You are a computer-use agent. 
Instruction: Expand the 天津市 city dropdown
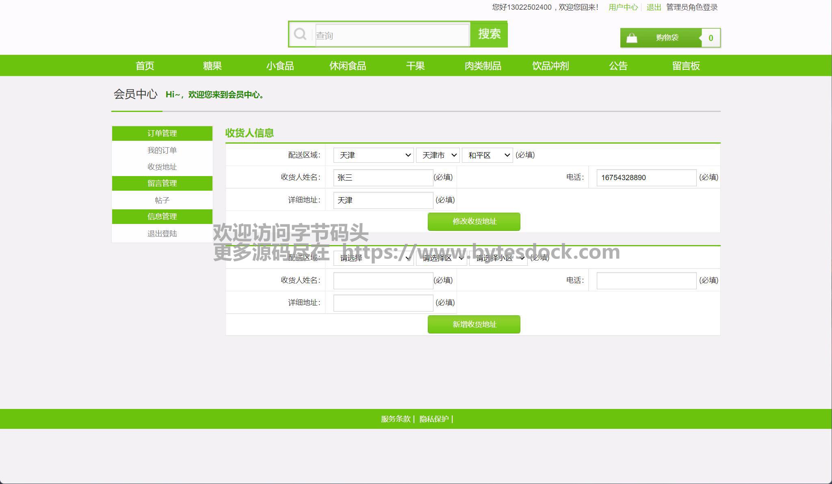(438, 155)
